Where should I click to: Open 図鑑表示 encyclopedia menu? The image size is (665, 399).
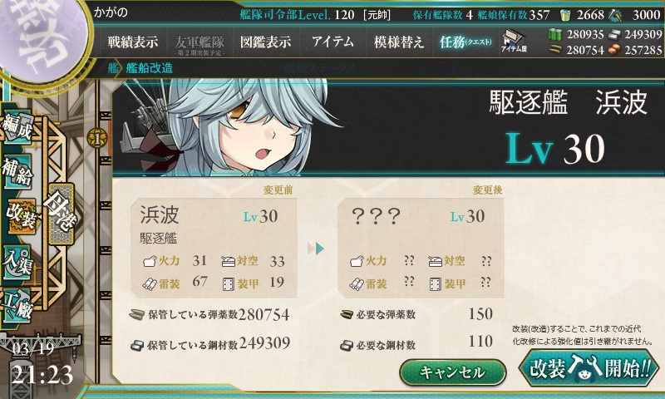click(x=265, y=42)
